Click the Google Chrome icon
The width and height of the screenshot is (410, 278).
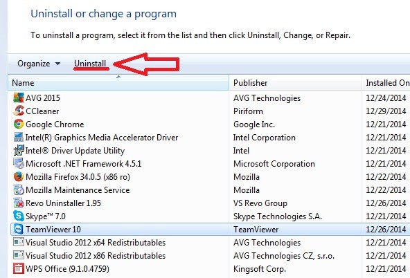coord(19,124)
